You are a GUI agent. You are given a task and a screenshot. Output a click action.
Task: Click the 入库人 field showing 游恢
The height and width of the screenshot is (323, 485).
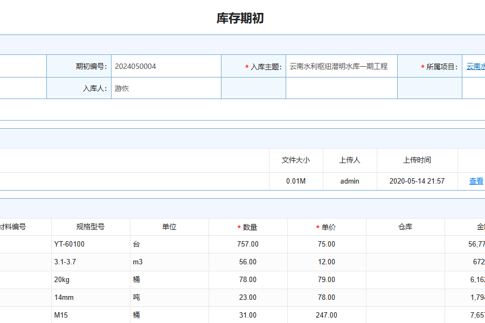click(165, 88)
